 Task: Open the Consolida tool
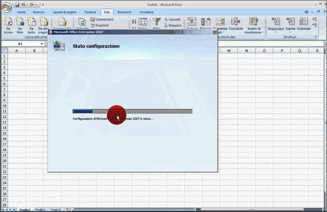236,24
